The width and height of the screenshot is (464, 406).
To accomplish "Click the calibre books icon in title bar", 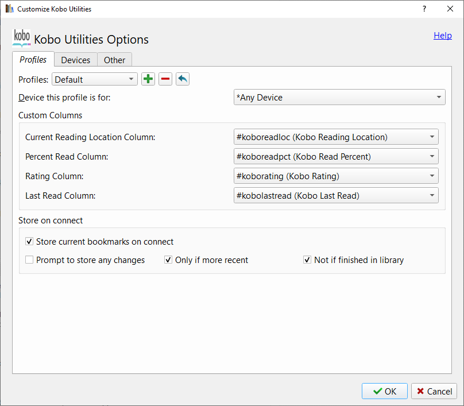I will pyautogui.click(x=9, y=9).
